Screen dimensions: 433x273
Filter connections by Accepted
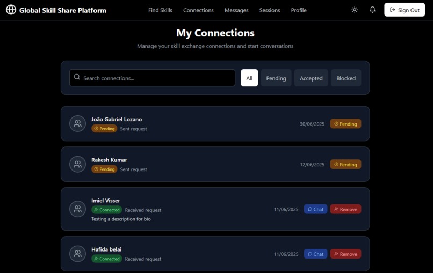tap(311, 78)
